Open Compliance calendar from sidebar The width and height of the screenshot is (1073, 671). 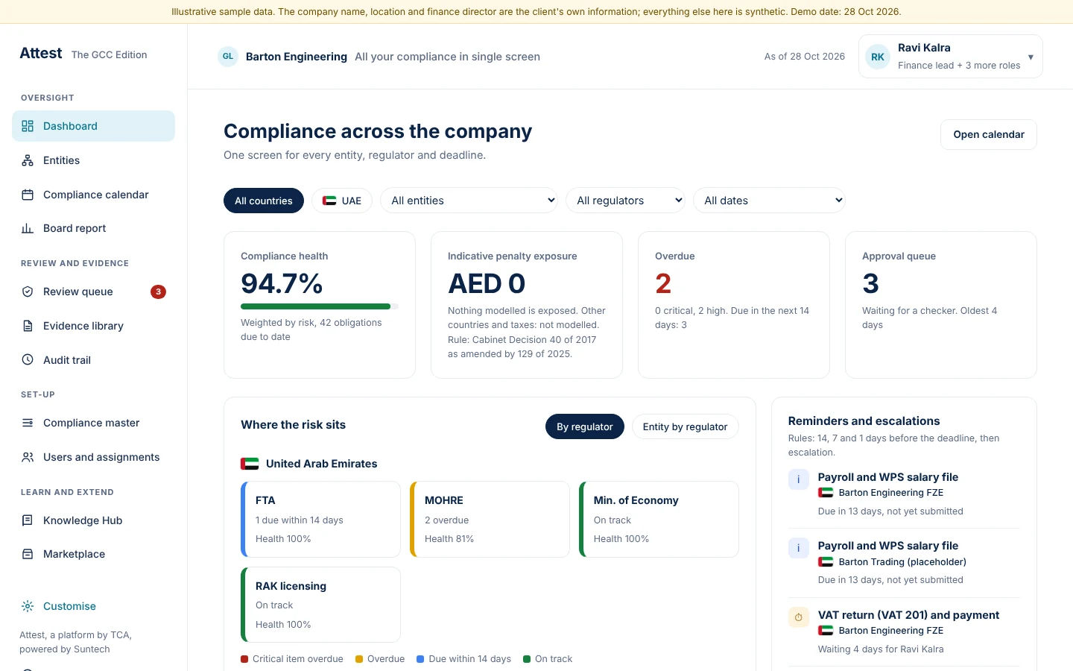(93, 195)
